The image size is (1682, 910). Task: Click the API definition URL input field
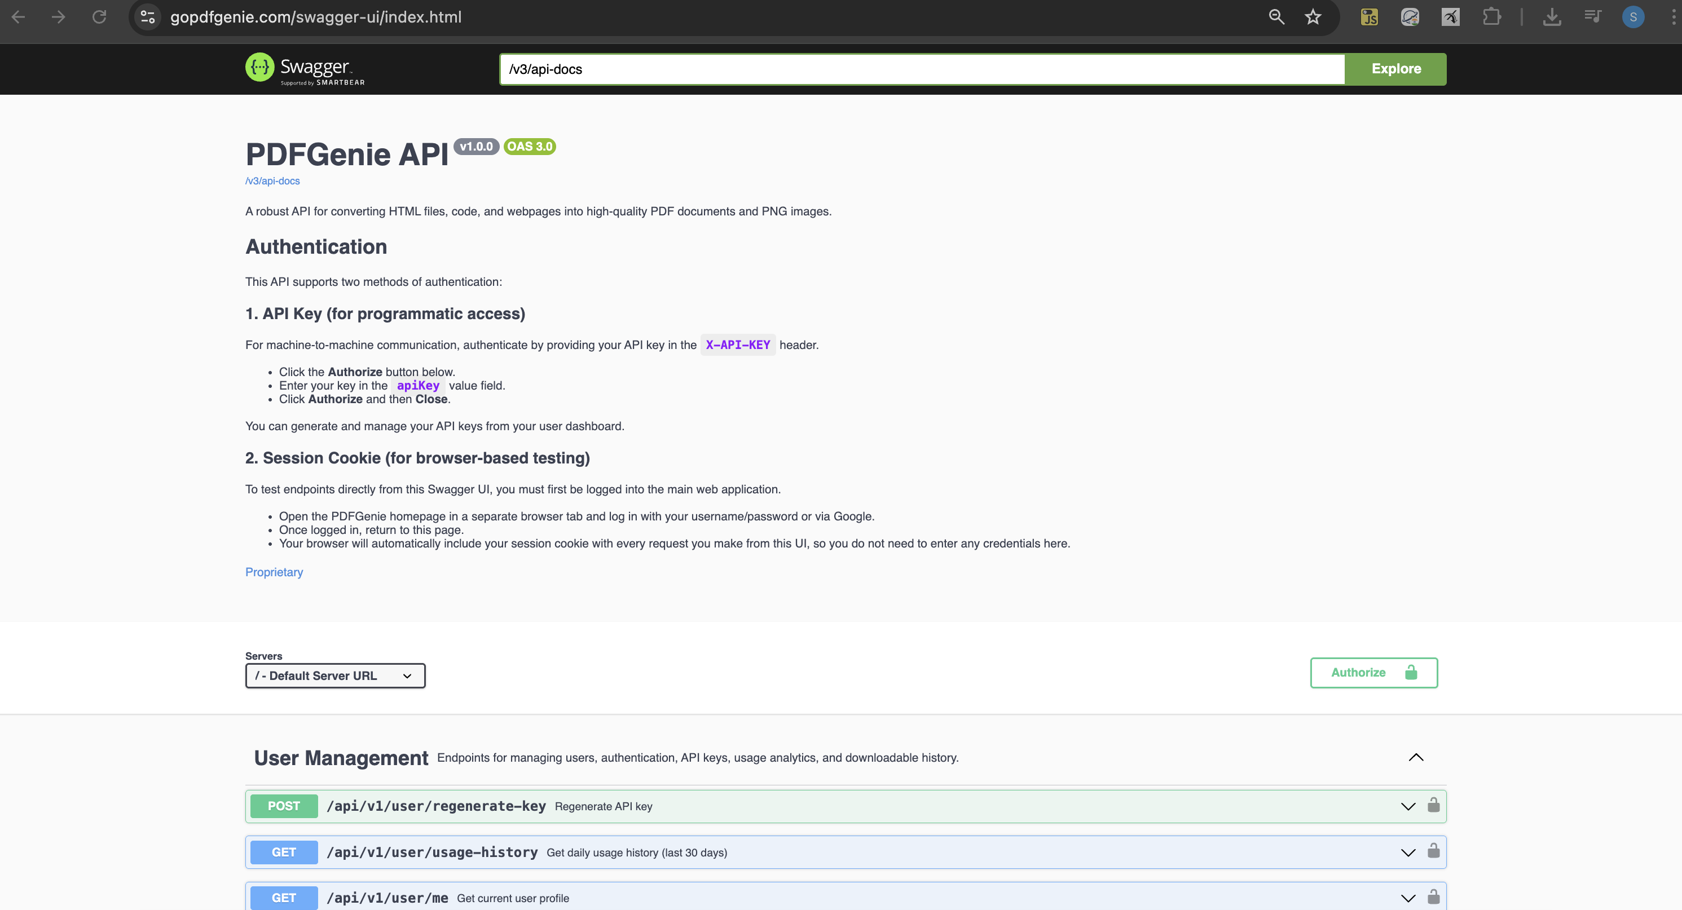coord(914,69)
